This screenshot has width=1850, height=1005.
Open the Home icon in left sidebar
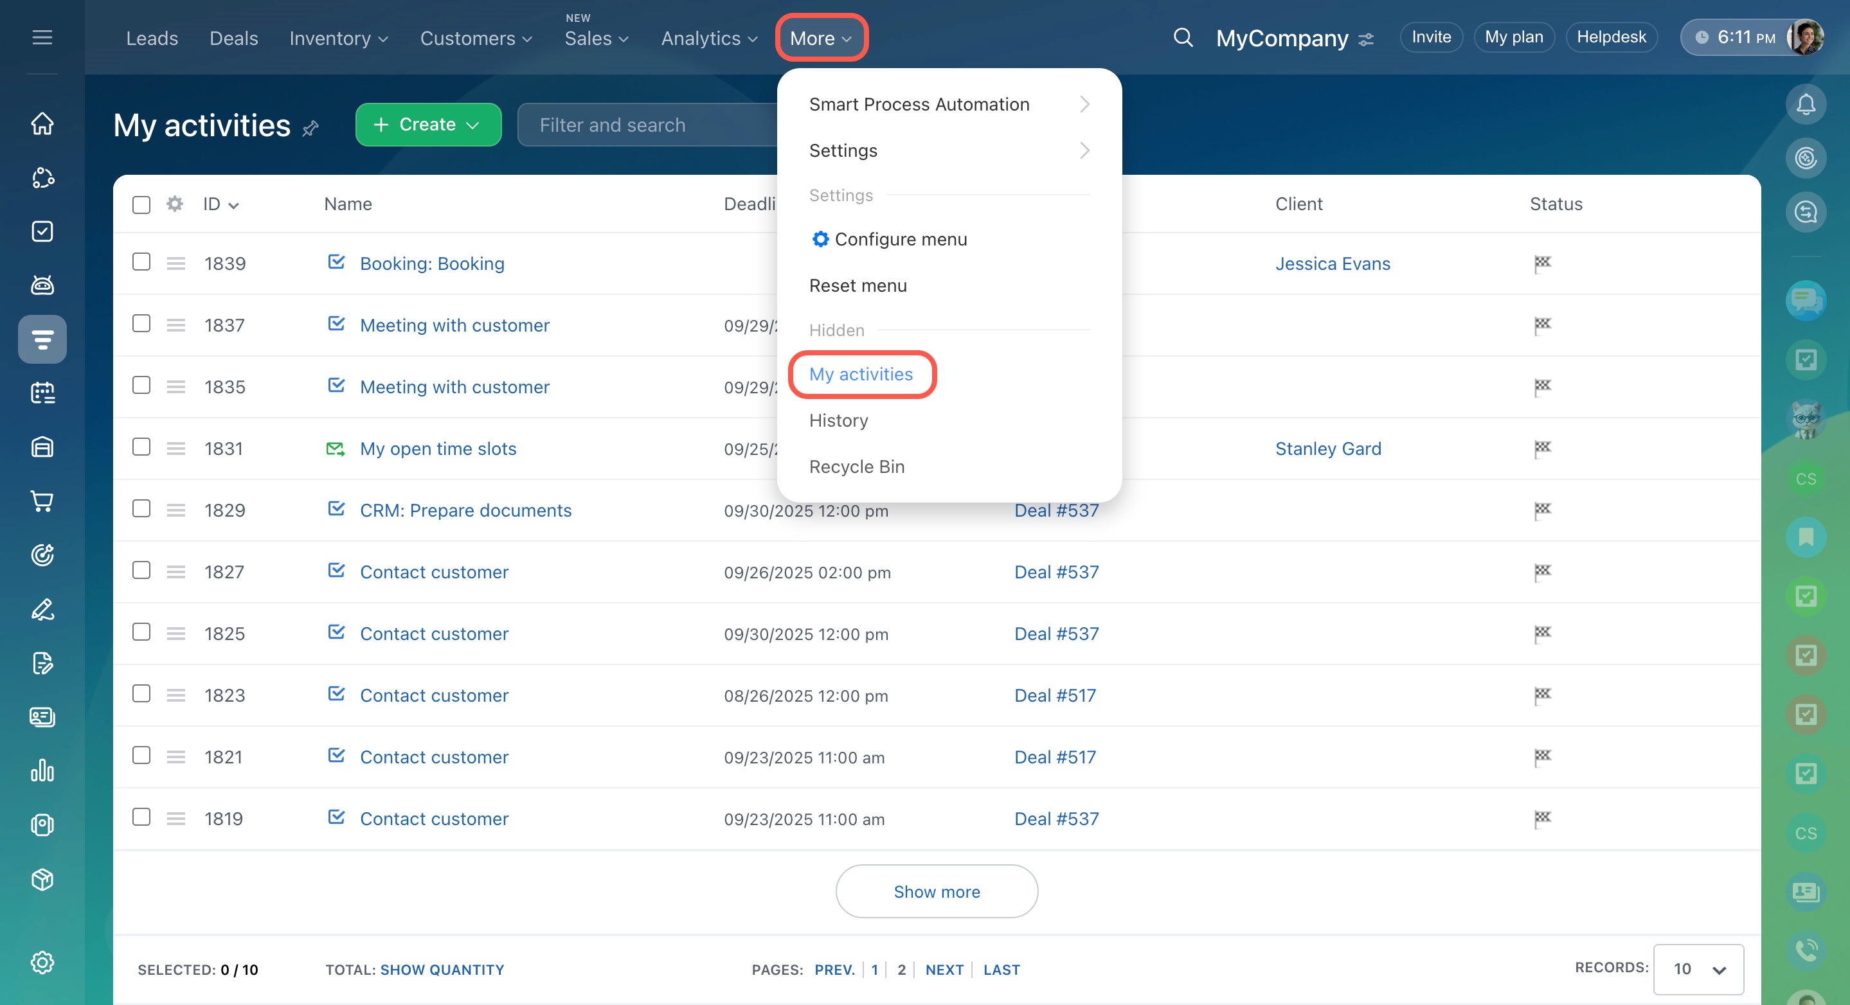(x=42, y=123)
